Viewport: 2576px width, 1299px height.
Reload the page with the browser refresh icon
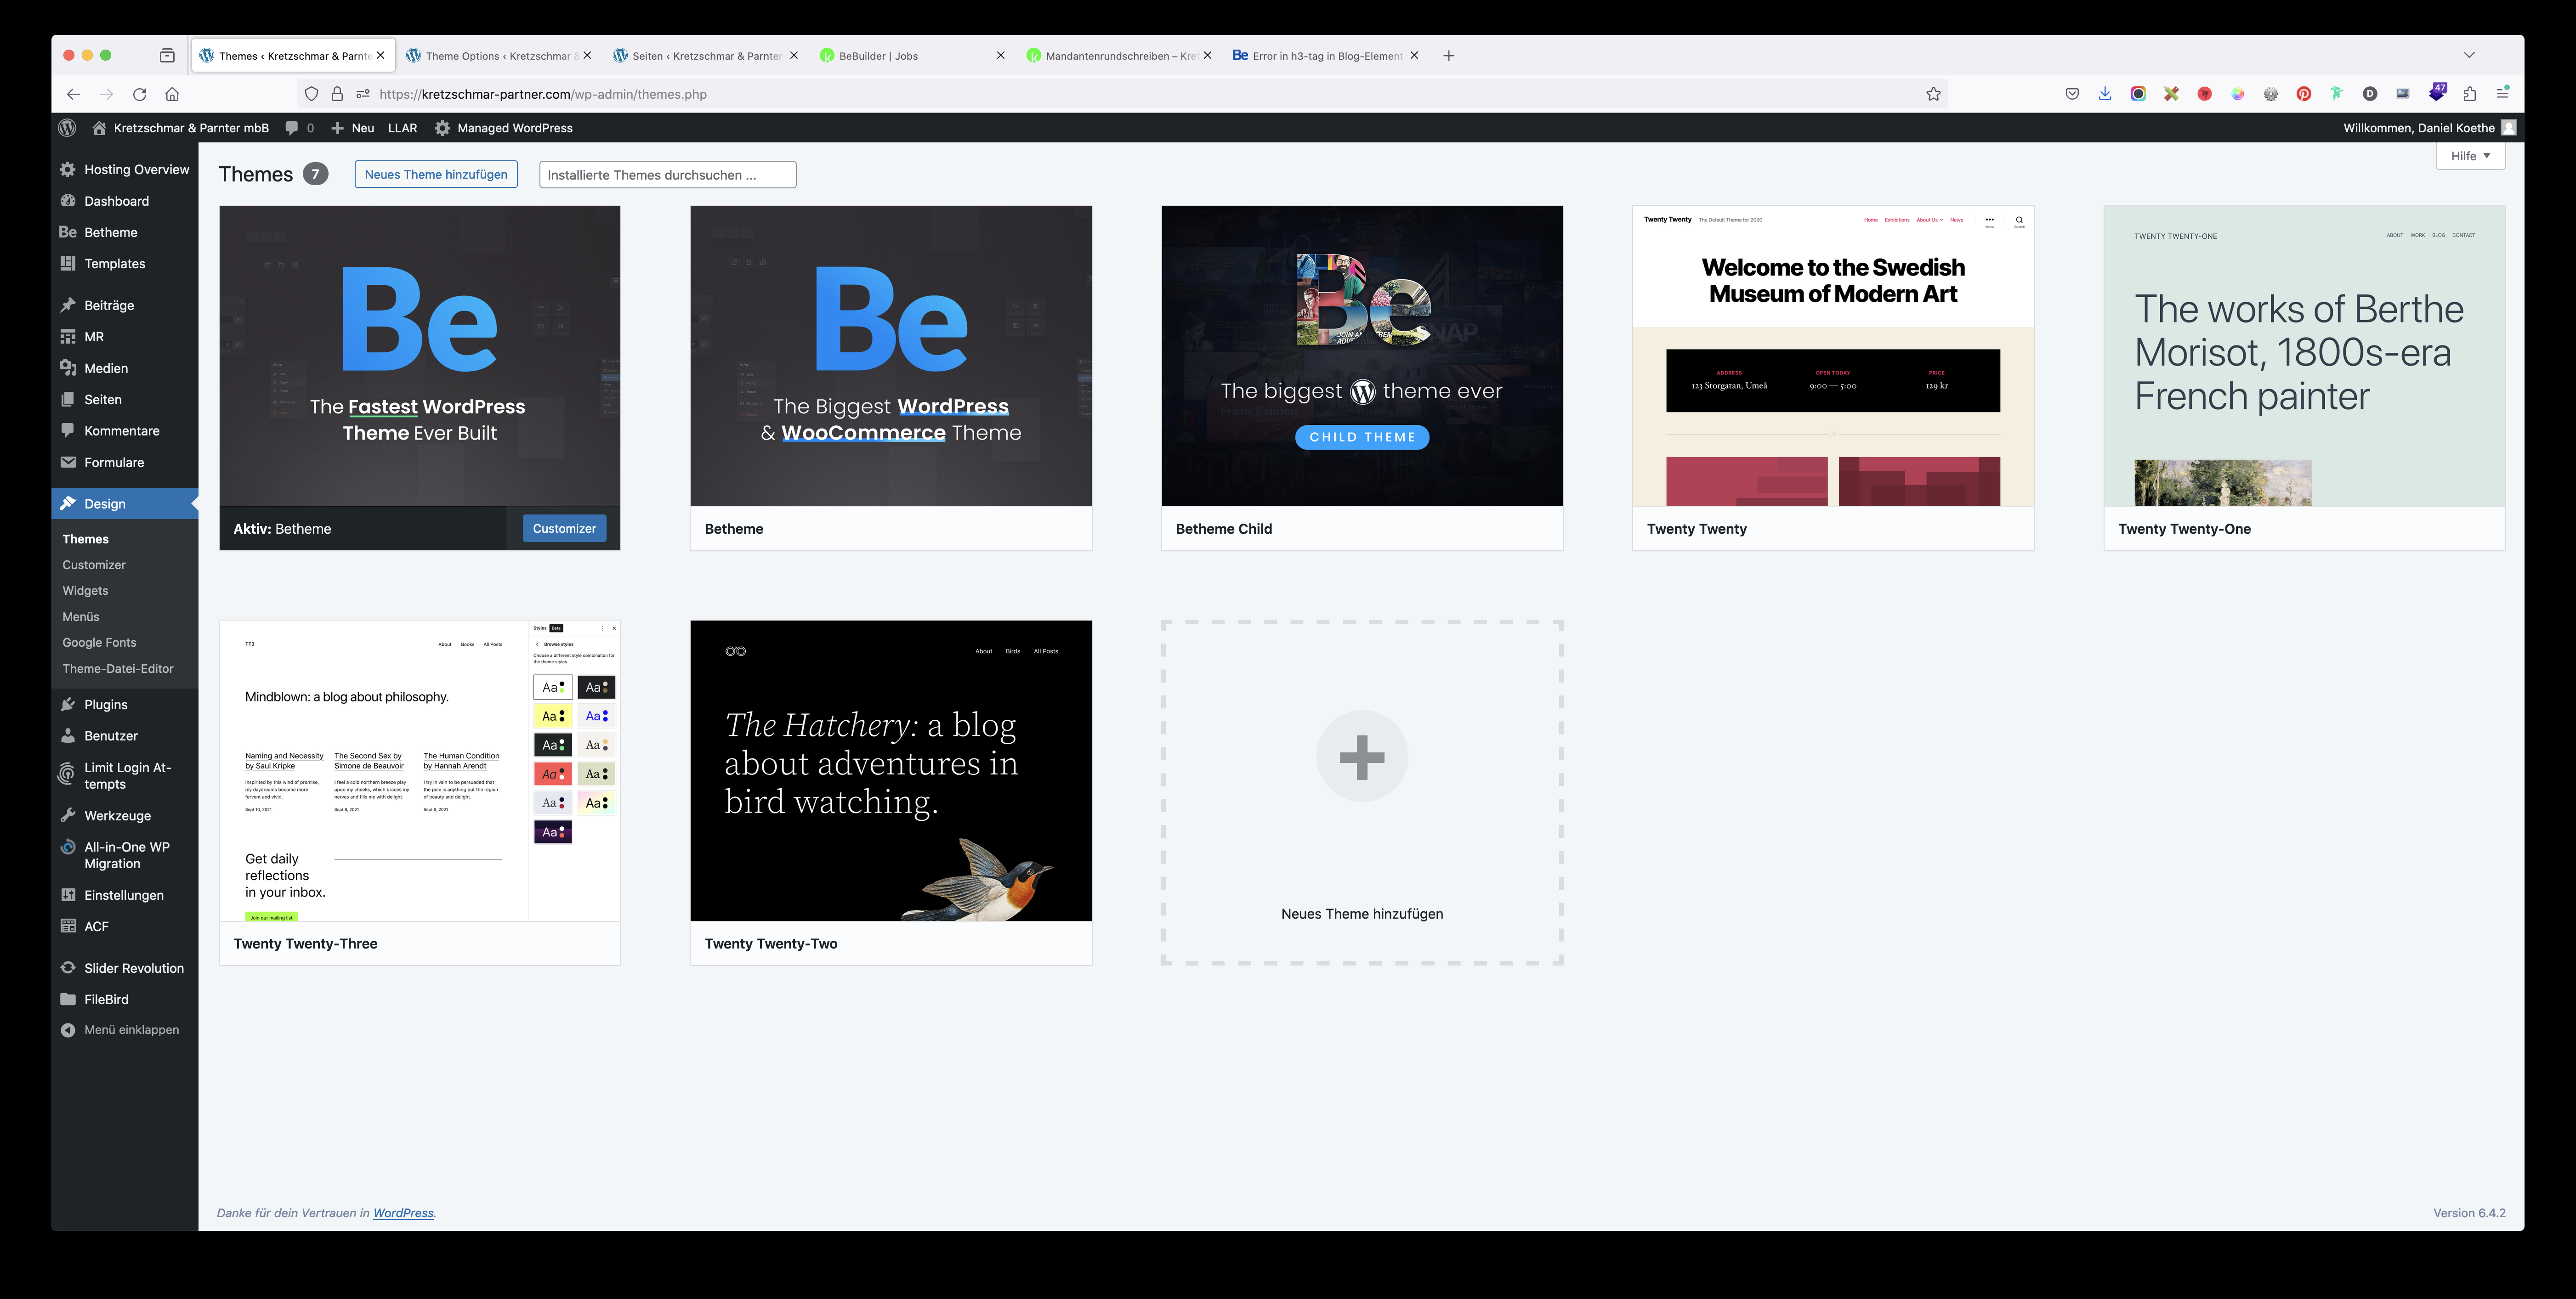click(x=140, y=94)
